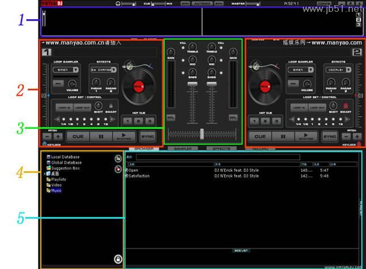Trigger hot cue 1 on deck 2
This screenshot has width=366, height=269.
pyautogui.click(x=254, y=121)
